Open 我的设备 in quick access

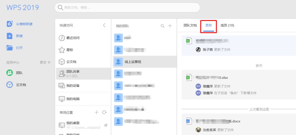coord(83,86)
